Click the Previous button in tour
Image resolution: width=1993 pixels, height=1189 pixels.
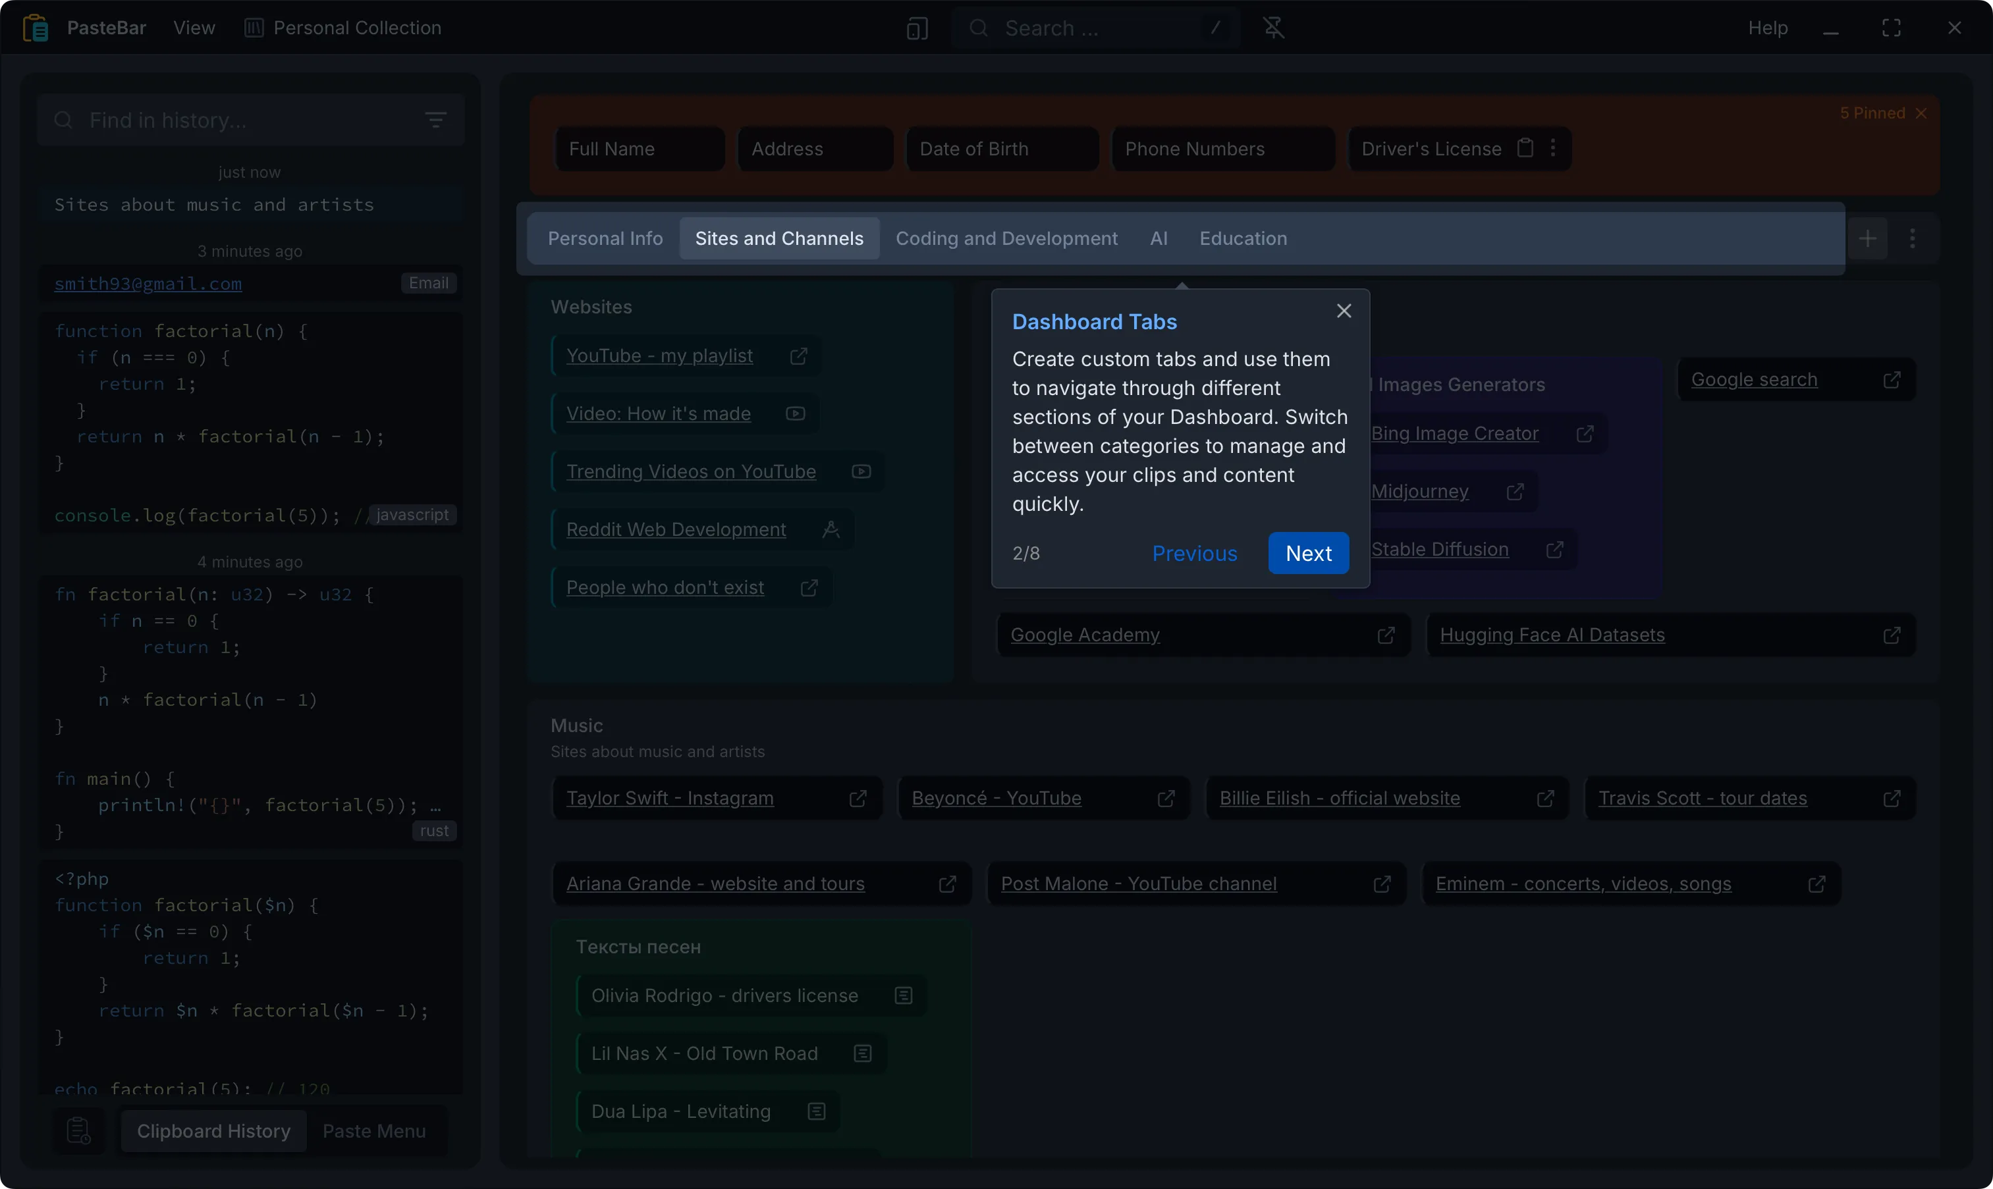click(1194, 554)
